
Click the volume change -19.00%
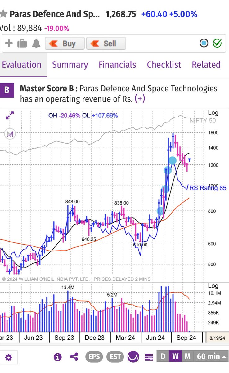56,29
